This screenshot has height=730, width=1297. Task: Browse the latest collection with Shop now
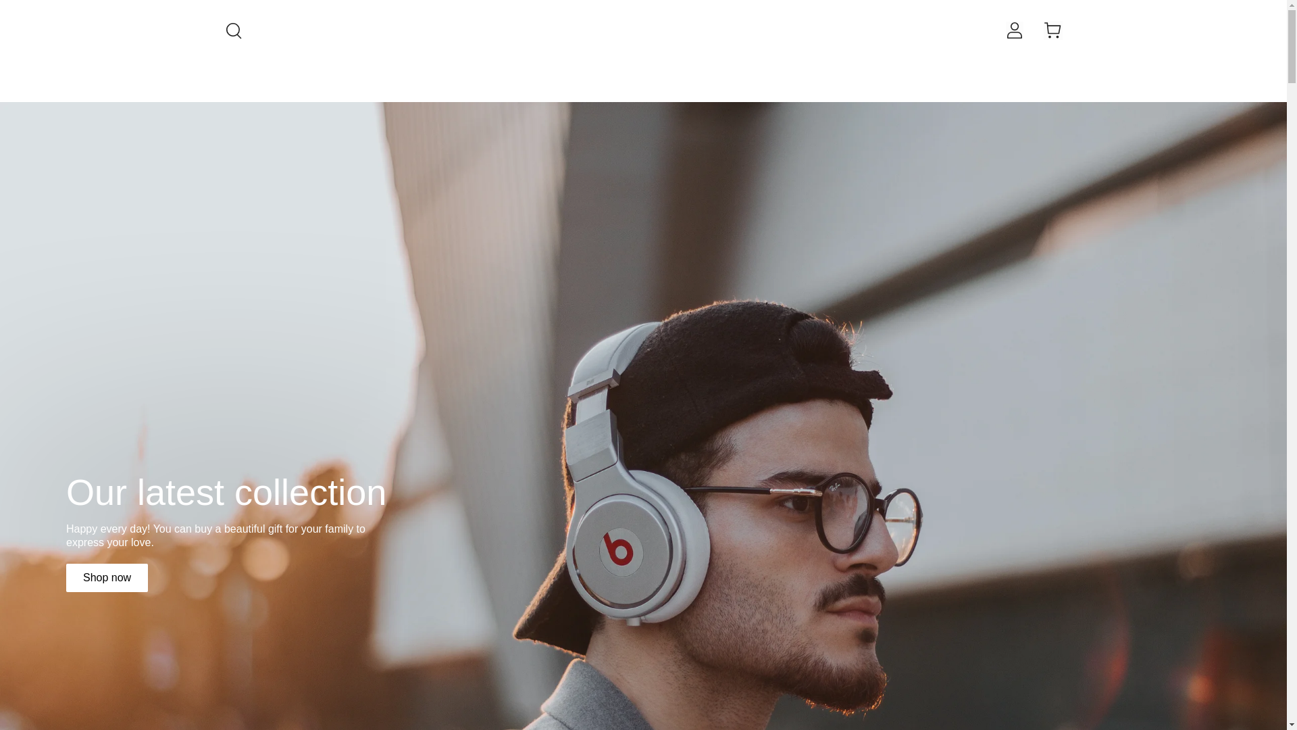[x=107, y=578]
